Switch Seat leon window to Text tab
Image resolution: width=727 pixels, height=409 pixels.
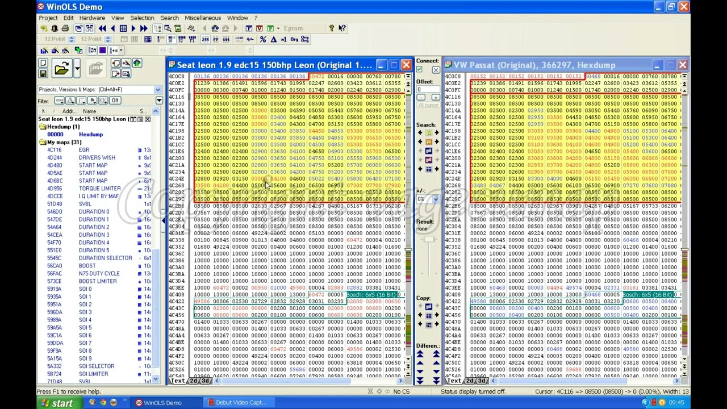point(178,381)
